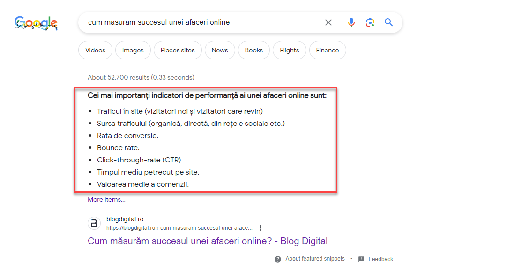Clear the search query using the X icon

(328, 22)
